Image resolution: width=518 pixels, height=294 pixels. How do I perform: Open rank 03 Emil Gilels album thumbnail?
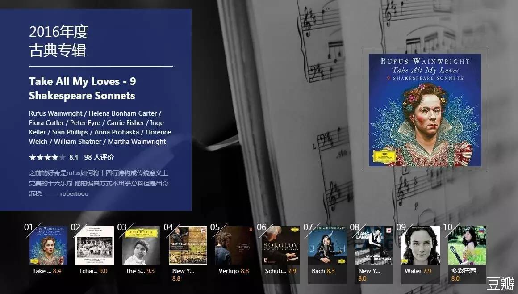141,245
